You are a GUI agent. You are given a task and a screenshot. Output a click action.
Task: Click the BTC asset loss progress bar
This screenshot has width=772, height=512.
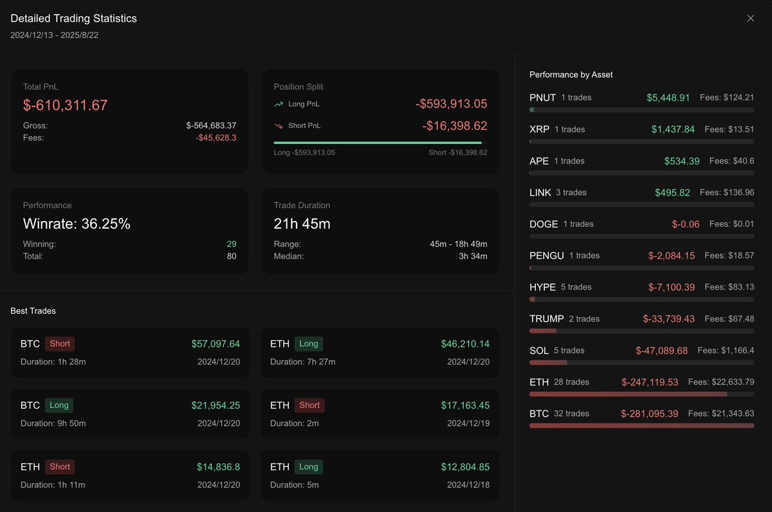coord(641,425)
